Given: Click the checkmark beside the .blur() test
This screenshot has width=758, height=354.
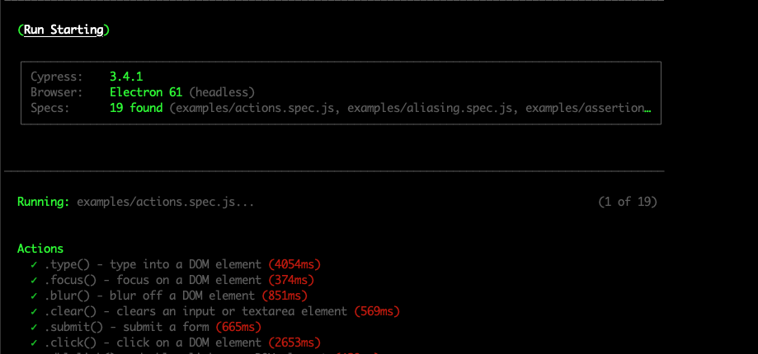Looking at the screenshot, I should point(34,296).
